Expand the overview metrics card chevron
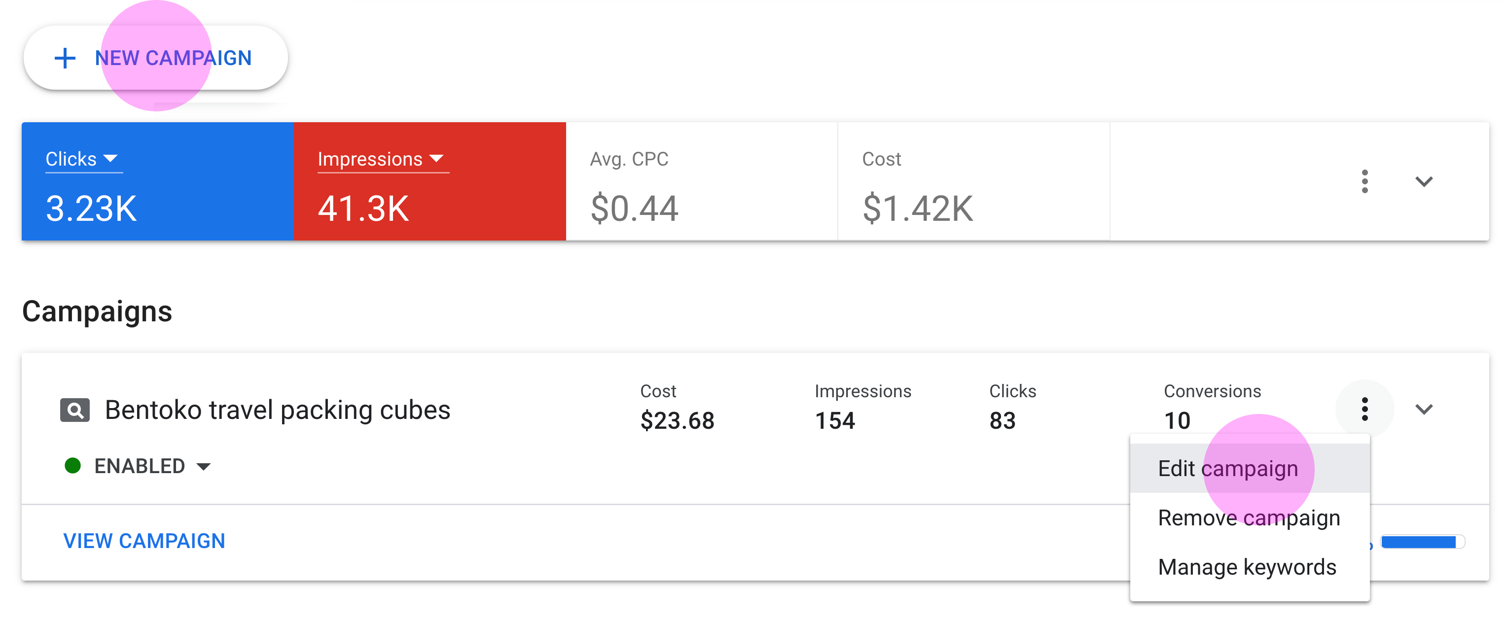The image size is (1508, 619). coord(1424,181)
